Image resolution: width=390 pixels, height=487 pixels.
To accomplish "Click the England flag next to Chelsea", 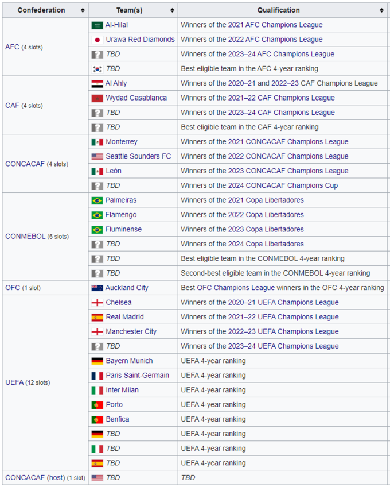I will (x=97, y=303).
